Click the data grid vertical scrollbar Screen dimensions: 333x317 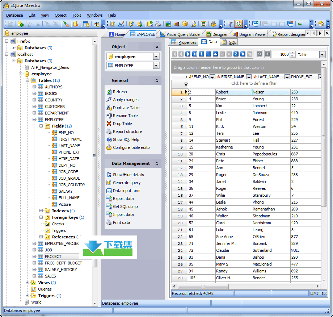click(x=324, y=137)
